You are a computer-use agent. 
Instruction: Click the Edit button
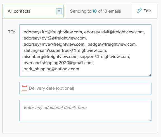pos(144,11)
